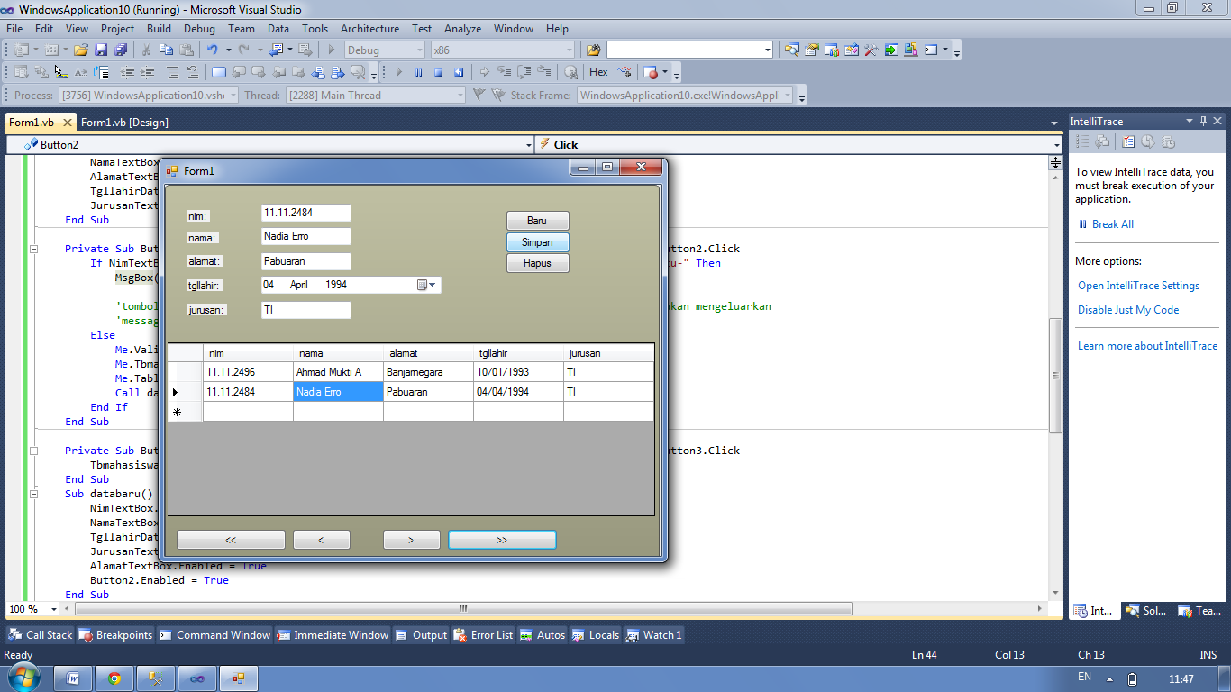Open Error List tab
The height and width of the screenshot is (692, 1231).
[x=483, y=635]
